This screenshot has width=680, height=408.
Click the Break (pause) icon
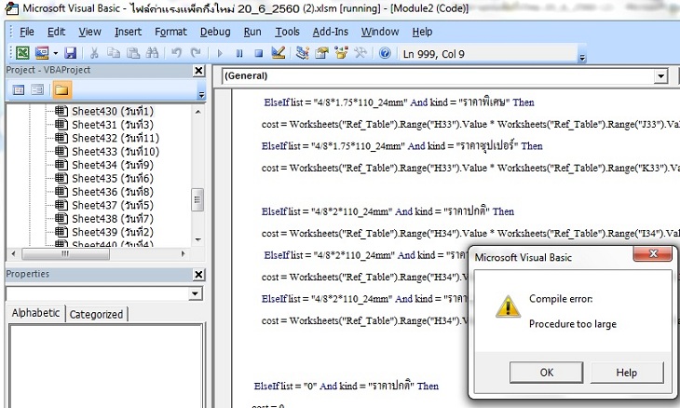(241, 53)
